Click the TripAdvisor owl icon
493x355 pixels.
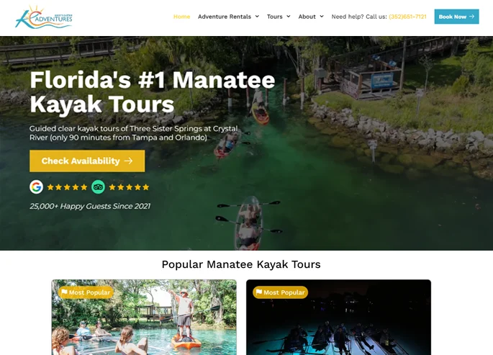[x=98, y=187]
